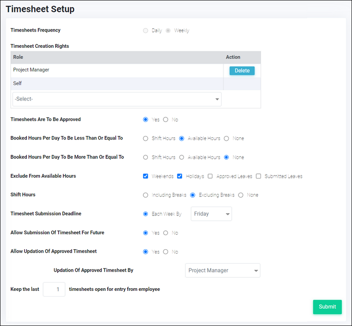Choose Available Hours for More Than Or Equal To

pos(182,157)
